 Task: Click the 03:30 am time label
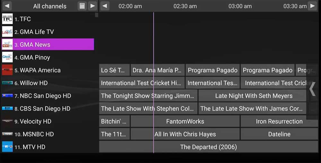pos(295,6)
